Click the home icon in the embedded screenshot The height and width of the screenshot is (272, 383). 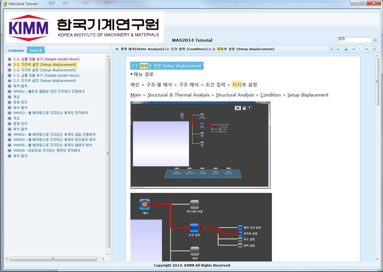pyautogui.click(x=244, y=108)
